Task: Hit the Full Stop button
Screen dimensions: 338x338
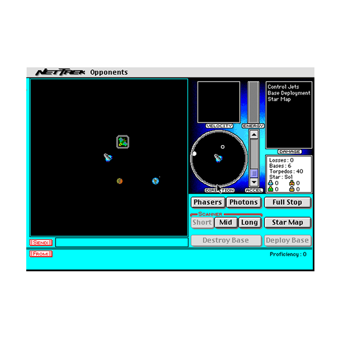Action: [287, 202]
